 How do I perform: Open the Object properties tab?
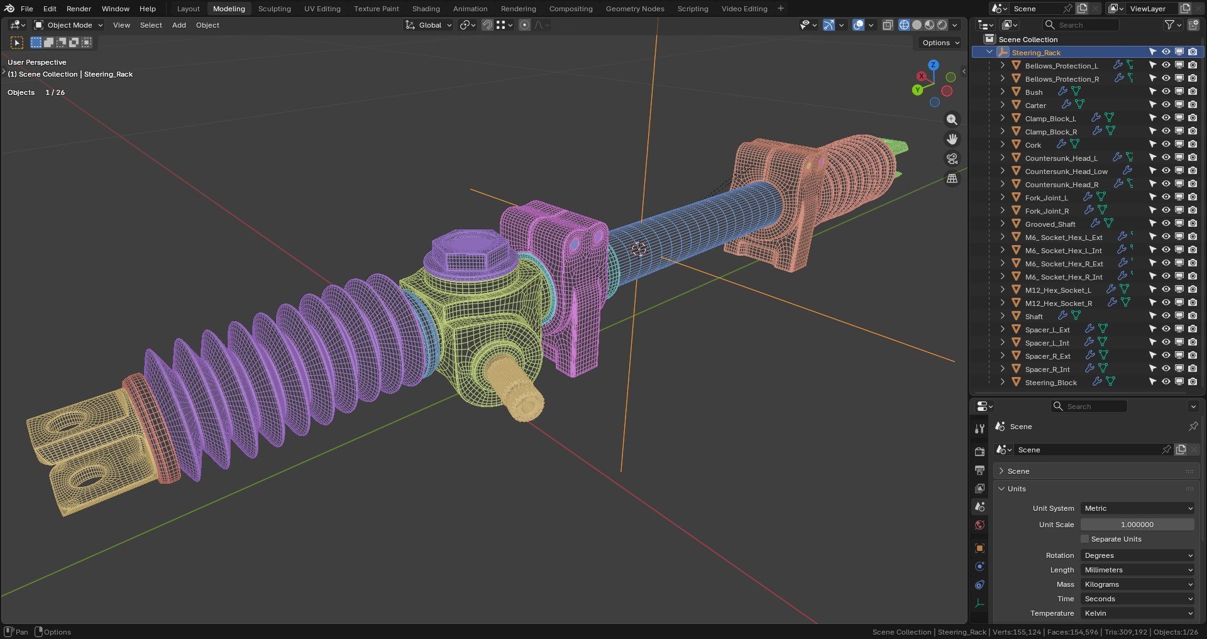pos(979,549)
